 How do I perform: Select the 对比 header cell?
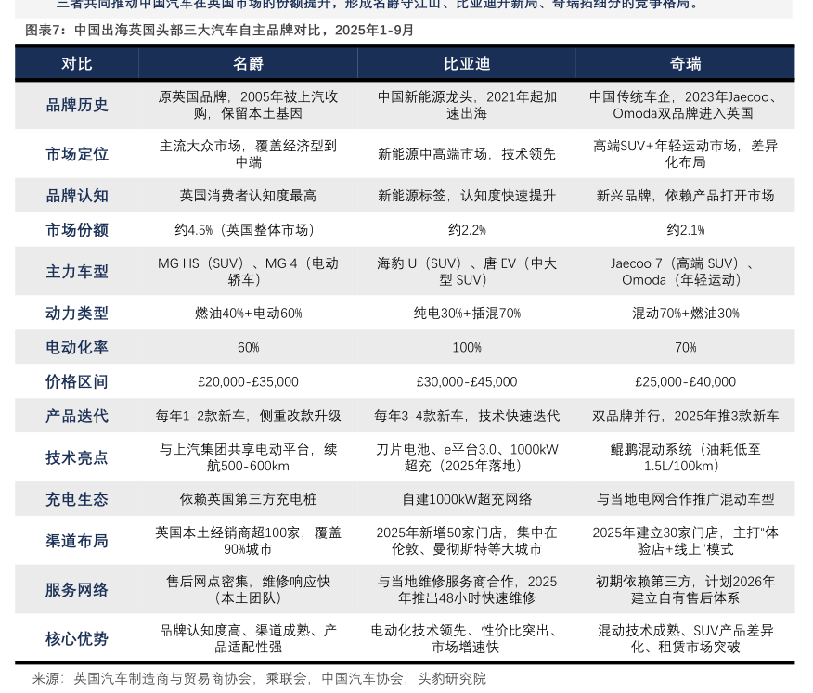tap(77, 63)
